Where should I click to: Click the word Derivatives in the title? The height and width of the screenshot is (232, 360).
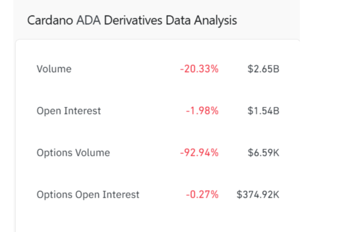click(x=133, y=20)
